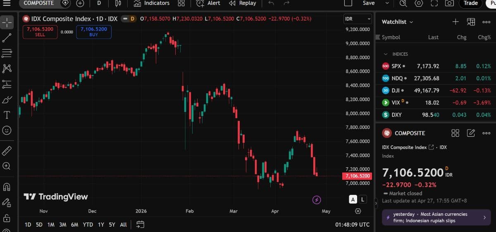Toggle lock all drawing tools
This screenshot has width=496, height=232.
[x=7, y=218]
